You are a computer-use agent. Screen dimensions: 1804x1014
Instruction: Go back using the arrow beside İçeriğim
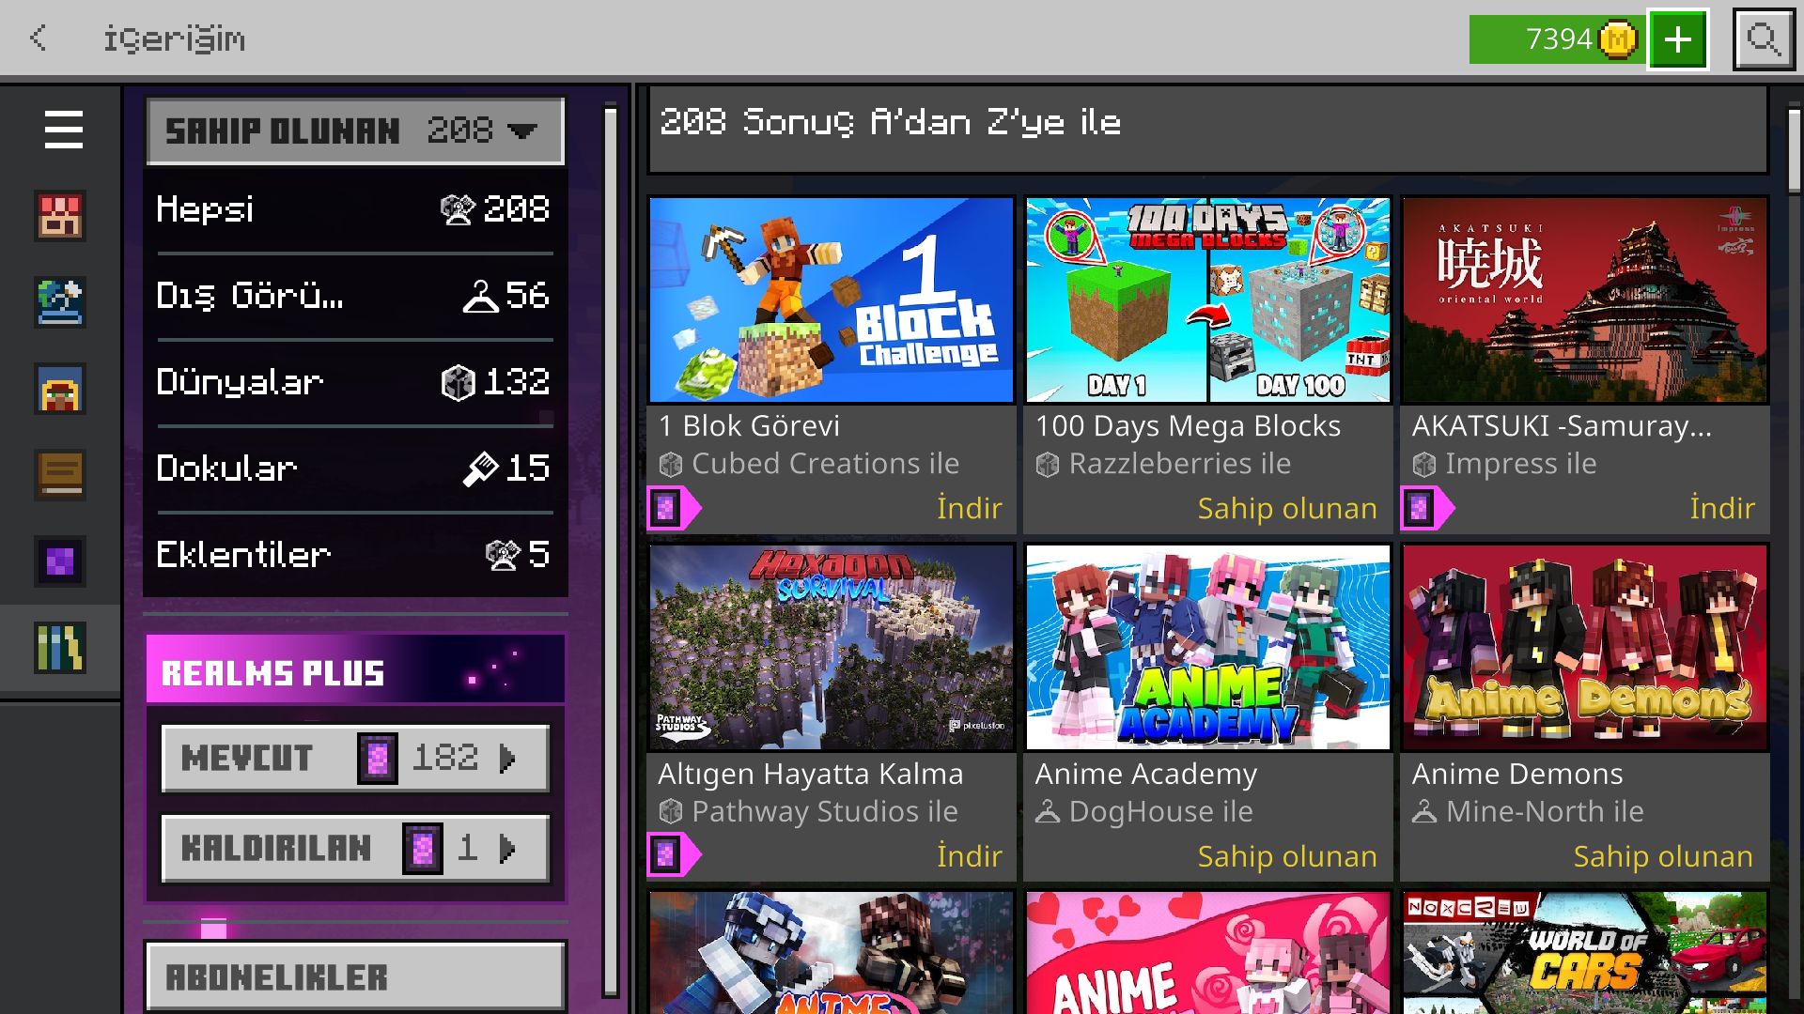[x=39, y=38]
